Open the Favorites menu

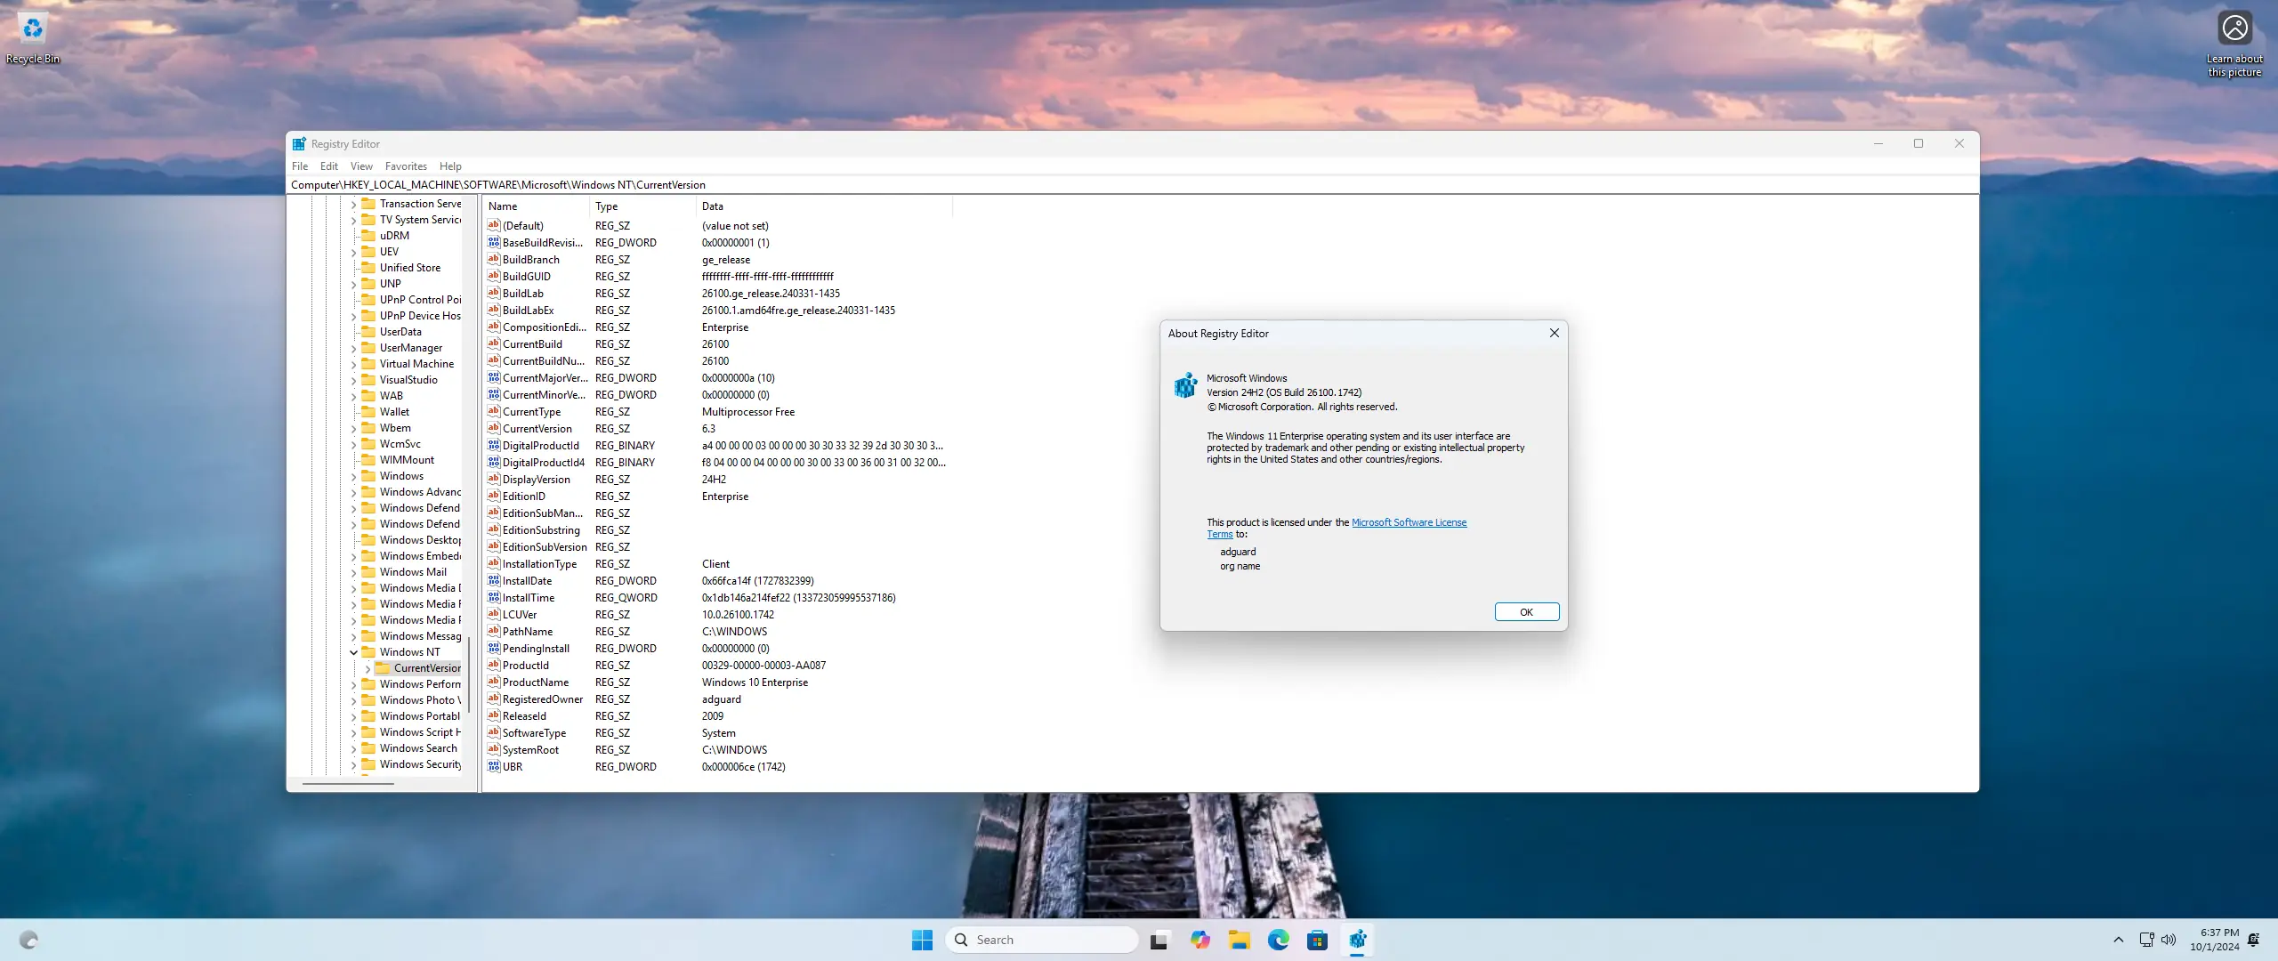(405, 166)
